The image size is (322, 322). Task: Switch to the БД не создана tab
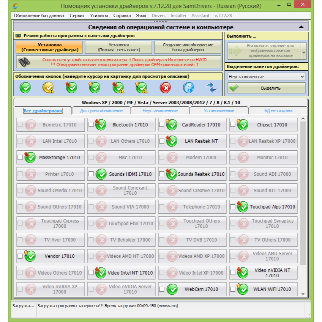[278, 110]
